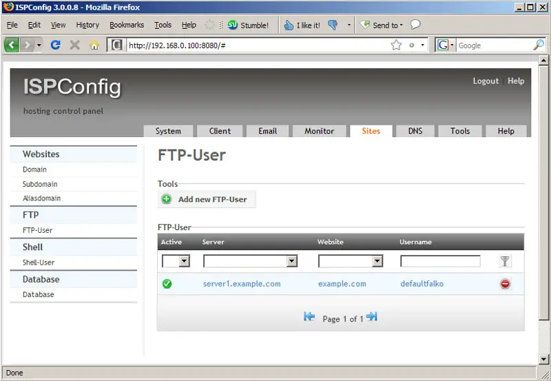Click the Help link beside Logout
Viewport: 551px width, 381px height.
516,81
